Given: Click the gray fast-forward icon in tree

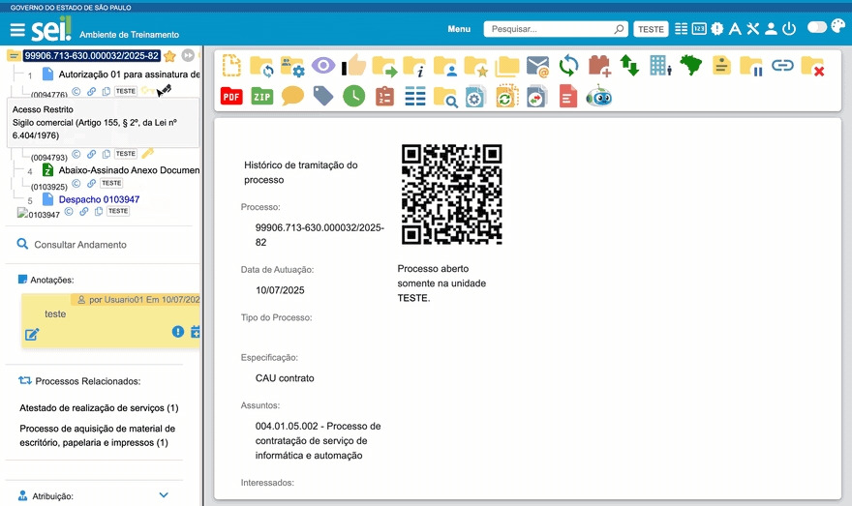Looking at the screenshot, I should [188, 55].
